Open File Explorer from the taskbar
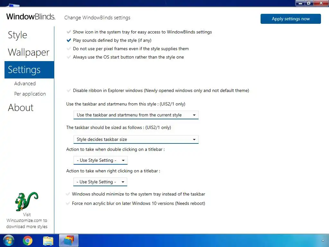This screenshot has width=329, height=247. point(48,241)
